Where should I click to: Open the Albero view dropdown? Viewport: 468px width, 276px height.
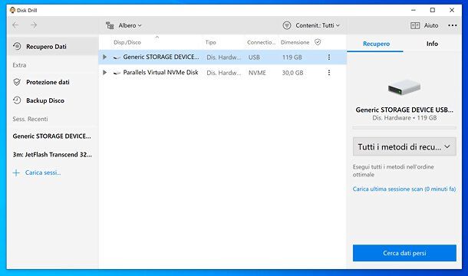[x=124, y=25]
